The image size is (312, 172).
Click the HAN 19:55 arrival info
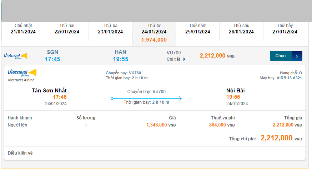(120, 56)
